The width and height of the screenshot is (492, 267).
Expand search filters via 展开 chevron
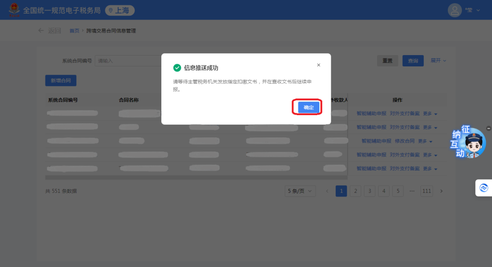pos(438,60)
